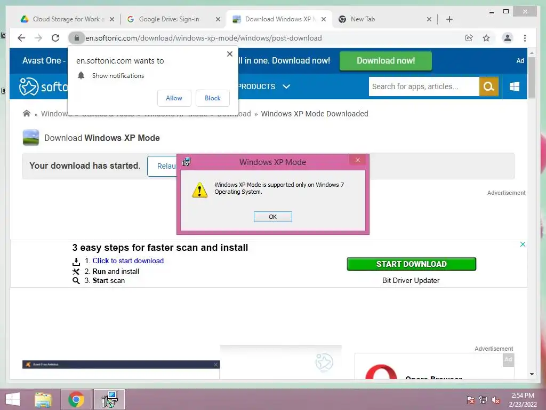Open File Explorer from the taskbar
Screen dimensions: 546x410
(x=43, y=399)
